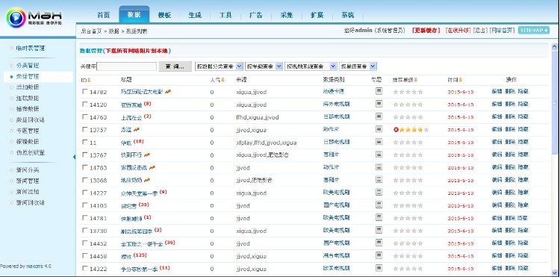Screen dimensions: 560x277
Task: Open topic icon for row 14120
Action: [x=379, y=104]
